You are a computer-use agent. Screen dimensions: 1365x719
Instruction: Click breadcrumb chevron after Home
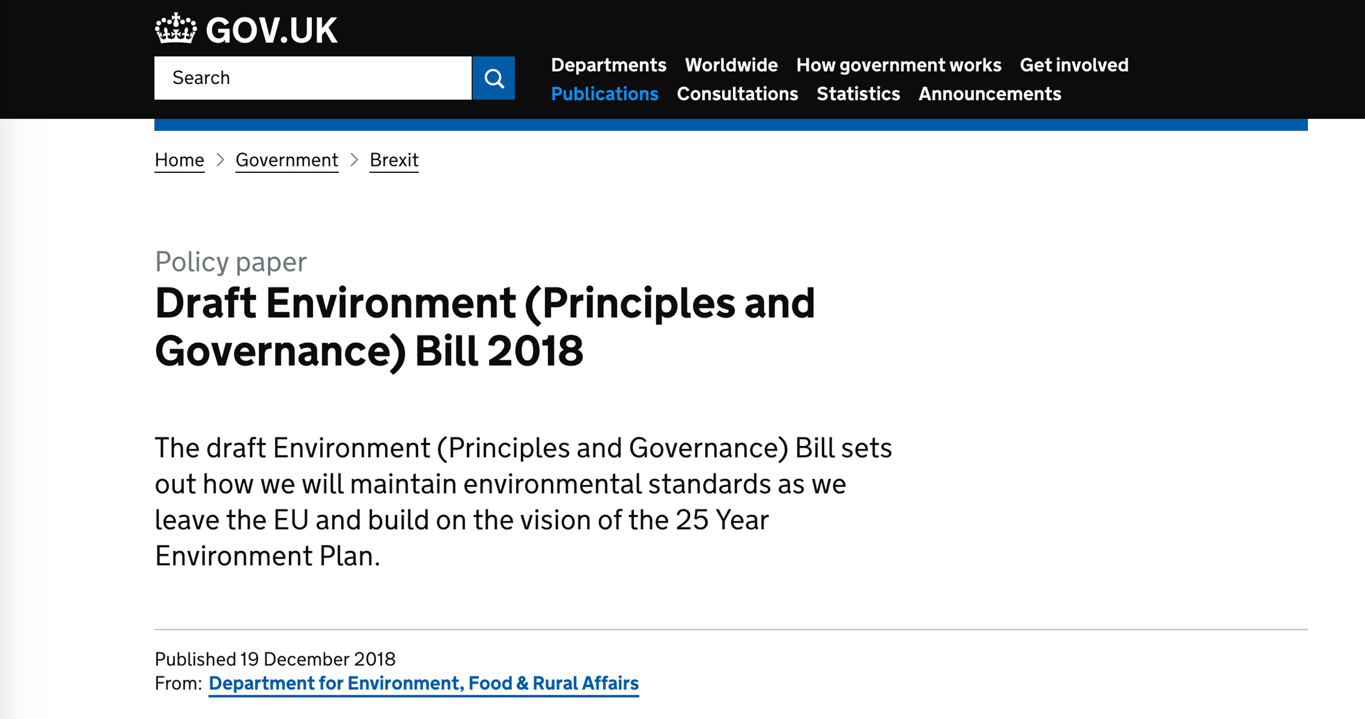click(220, 160)
